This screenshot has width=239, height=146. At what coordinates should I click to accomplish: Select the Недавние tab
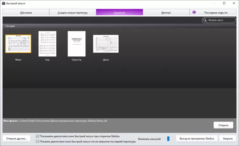(119, 12)
